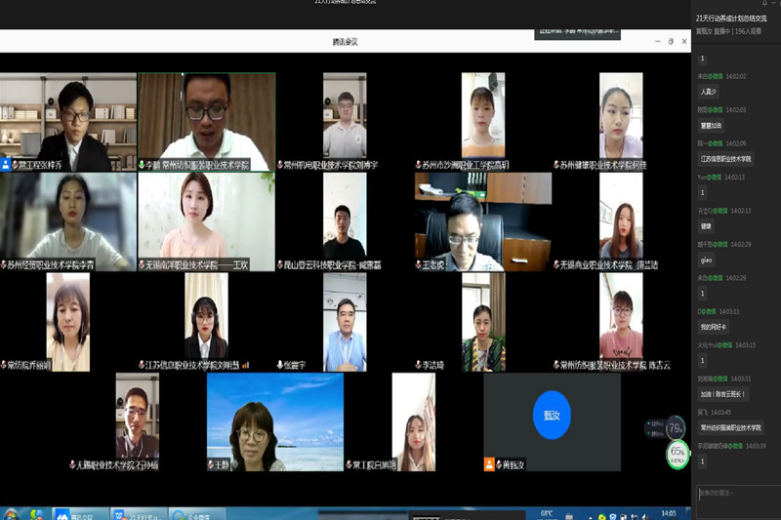Click mic icon for 无锡商业职业技术学院 participant
The height and width of the screenshot is (520, 781).
[x=556, y=264]
